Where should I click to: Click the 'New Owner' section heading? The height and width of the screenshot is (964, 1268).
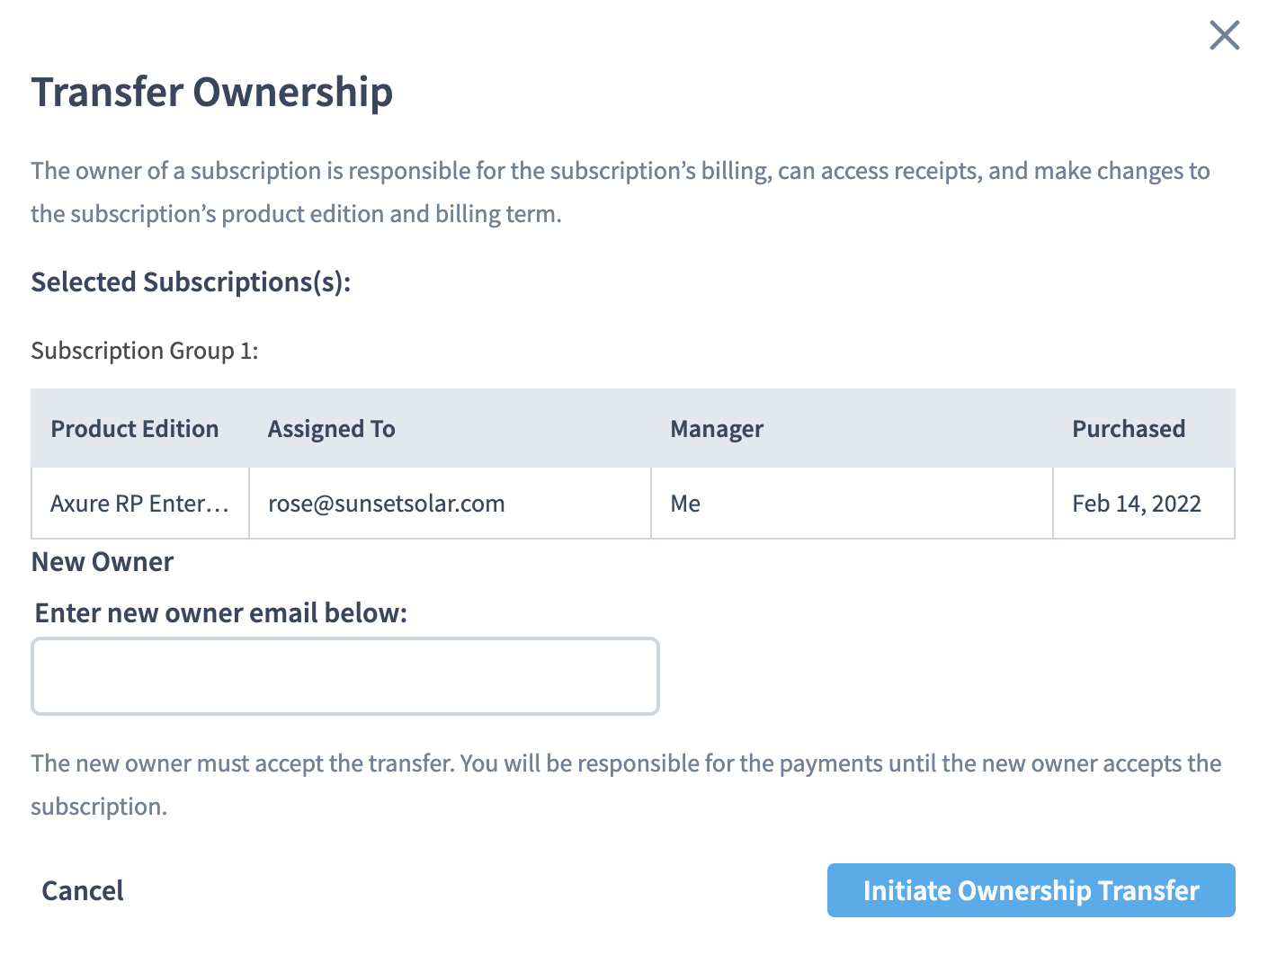click(x=103, y=562)
